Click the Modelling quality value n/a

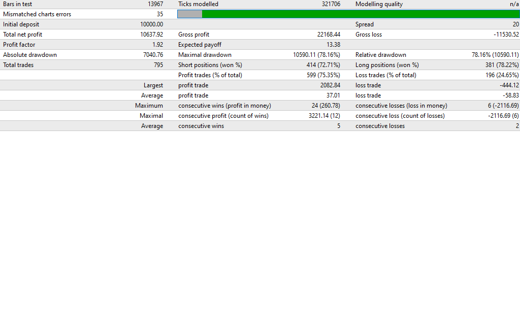pos(514,4)
